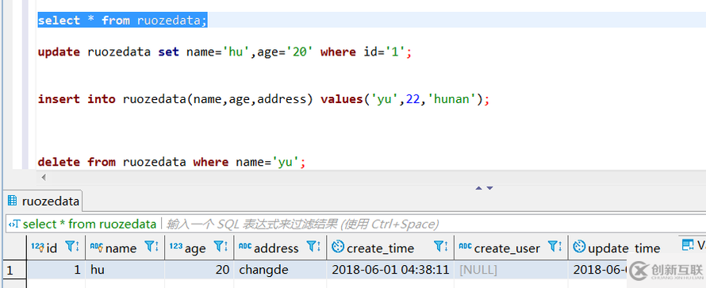Click the numeric type icon on age column

point(176,246)
